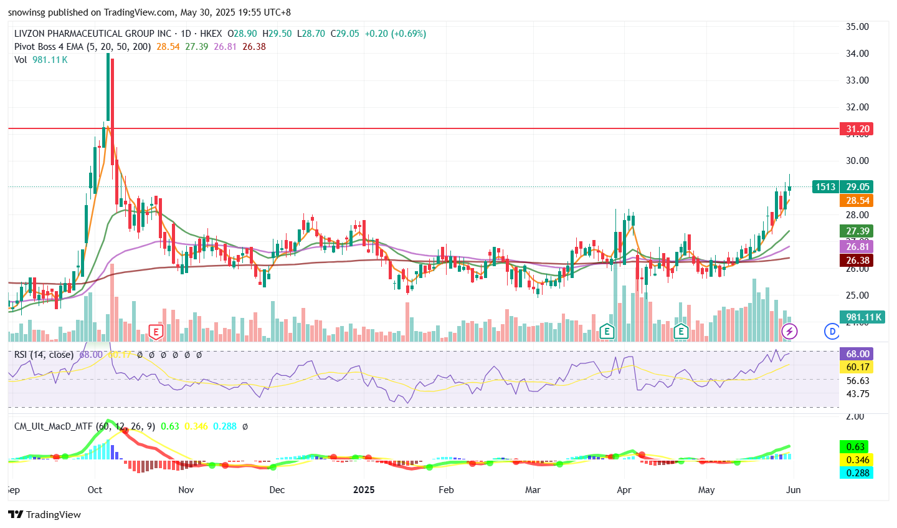Click the 56.63 RSI axis value
897x528 pixels.
[x=857, y=381]
